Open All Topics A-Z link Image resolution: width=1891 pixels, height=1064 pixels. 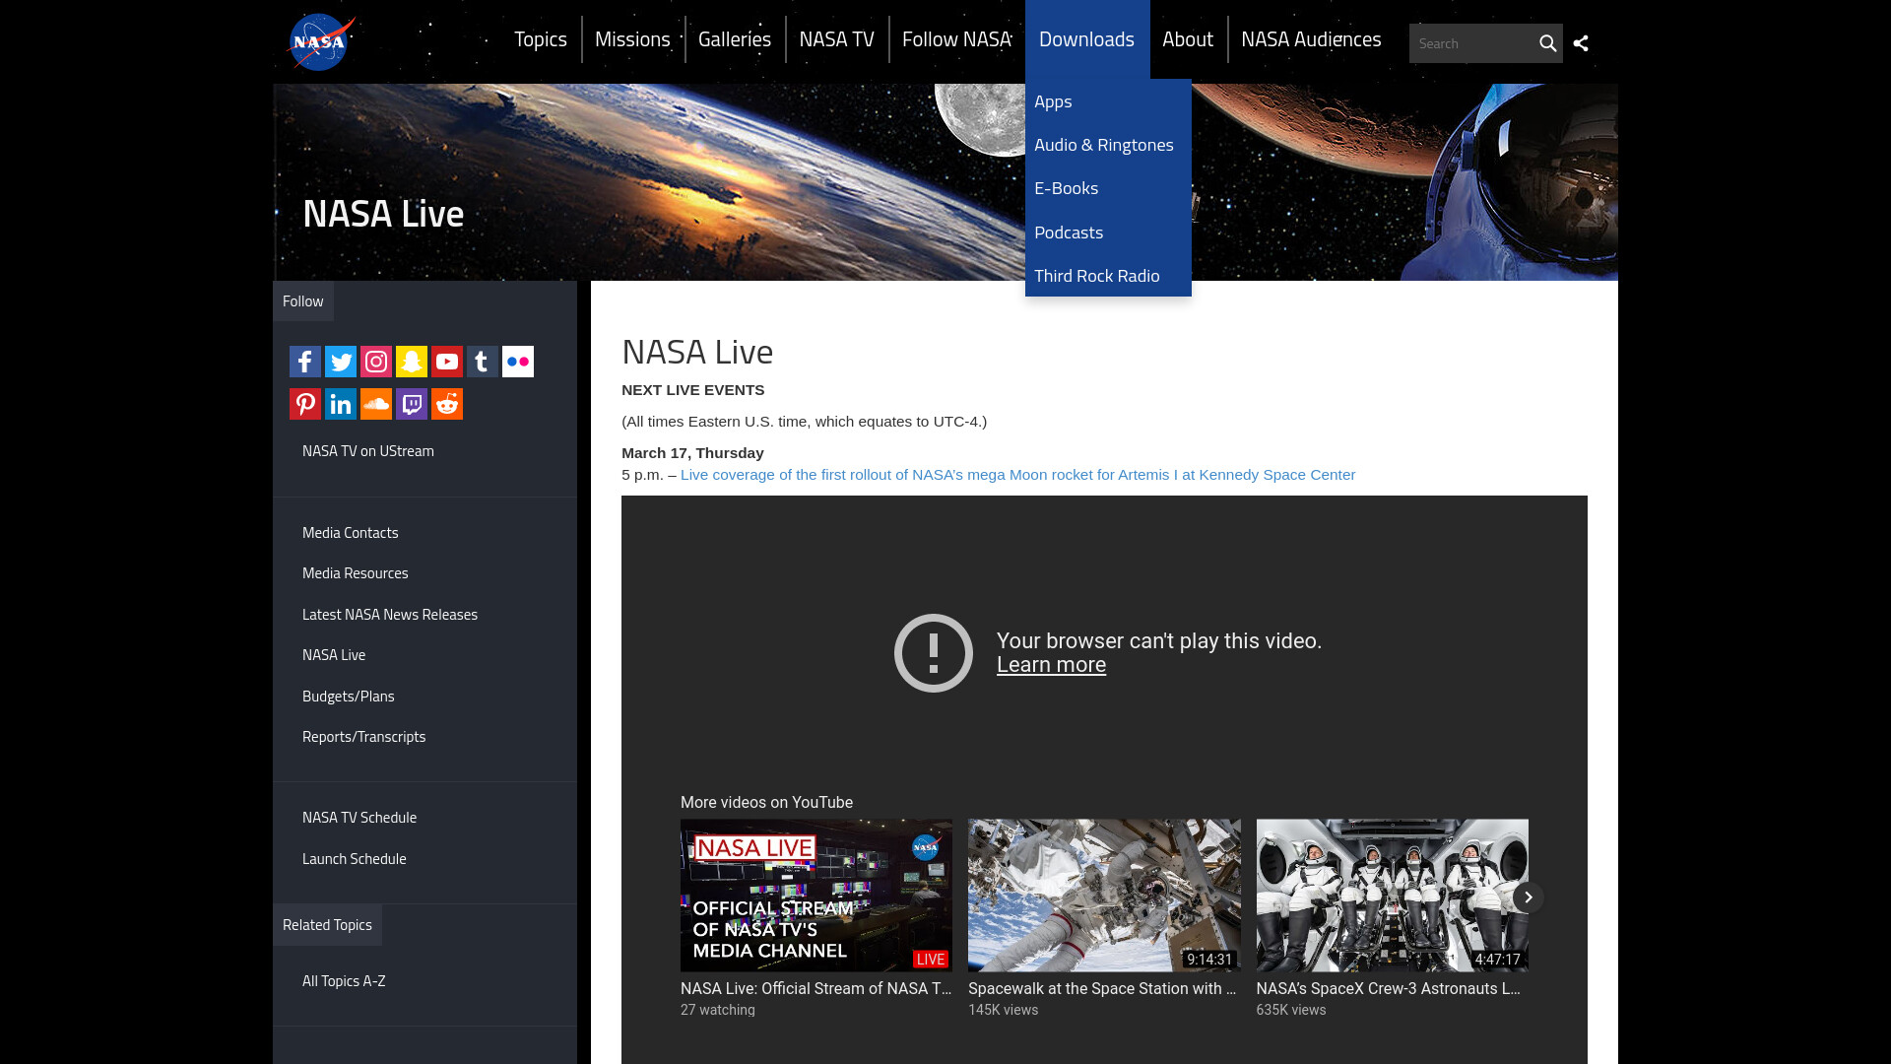click(x=344, y=981)
